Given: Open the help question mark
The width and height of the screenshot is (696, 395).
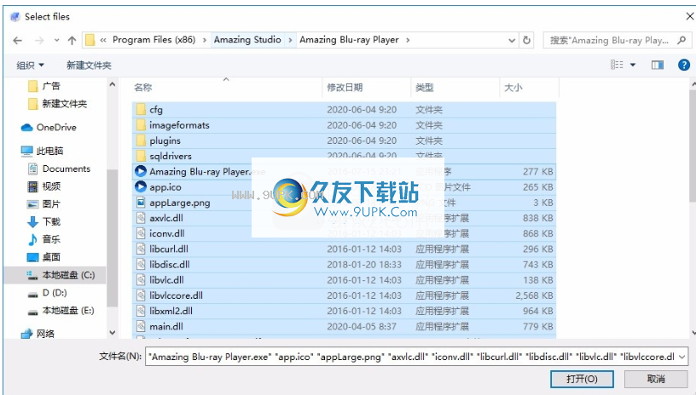Looking at the screenshot, I should point(683,65).
